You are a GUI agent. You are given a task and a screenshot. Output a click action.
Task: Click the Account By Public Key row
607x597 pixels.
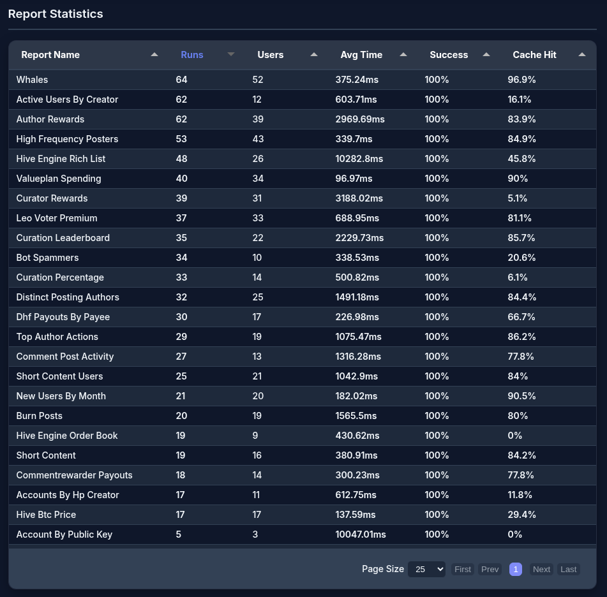click(x=64, y=534)
